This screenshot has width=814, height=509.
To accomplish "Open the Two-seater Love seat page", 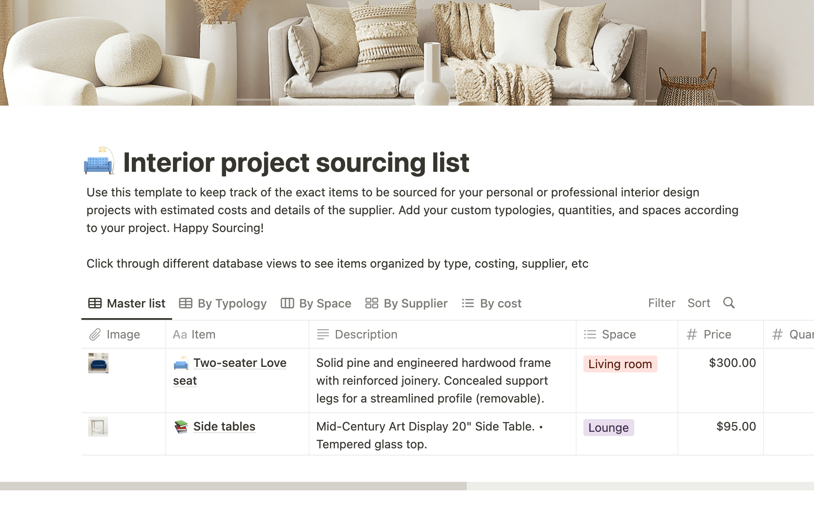I will 240,363.
